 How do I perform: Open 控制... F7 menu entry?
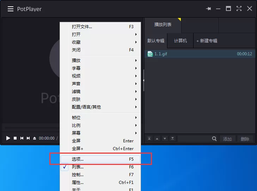click(x=100, y=175)
